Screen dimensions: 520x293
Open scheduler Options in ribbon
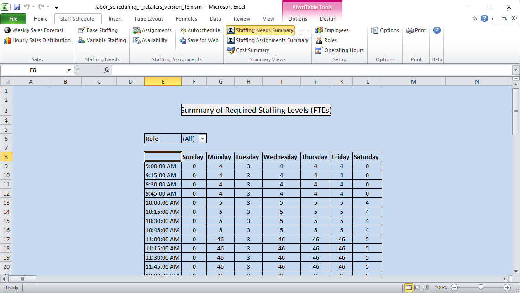[385, 30]
